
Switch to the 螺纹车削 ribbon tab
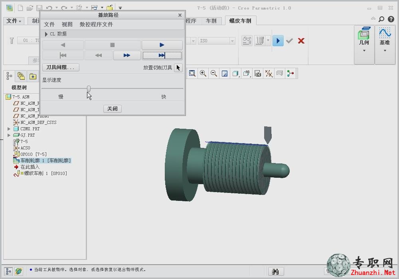tap(240, 21)
